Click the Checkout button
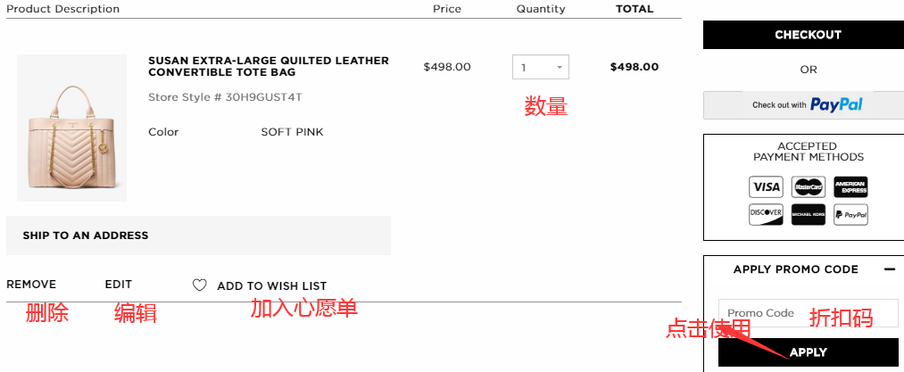 (x=808, y=35)
